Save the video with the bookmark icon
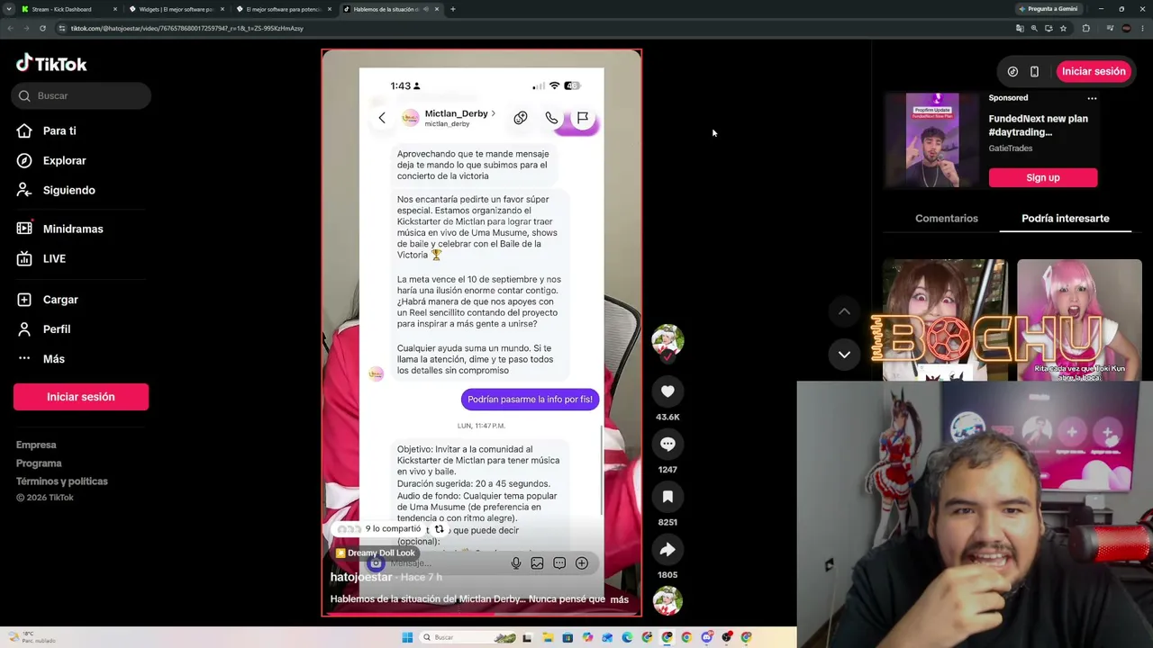The height and width of the screenshot is (648, 1153). (667, 497)
